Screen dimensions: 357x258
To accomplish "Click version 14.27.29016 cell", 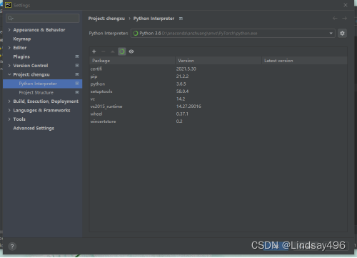I will pyautogui.click(x=188, y=106).
